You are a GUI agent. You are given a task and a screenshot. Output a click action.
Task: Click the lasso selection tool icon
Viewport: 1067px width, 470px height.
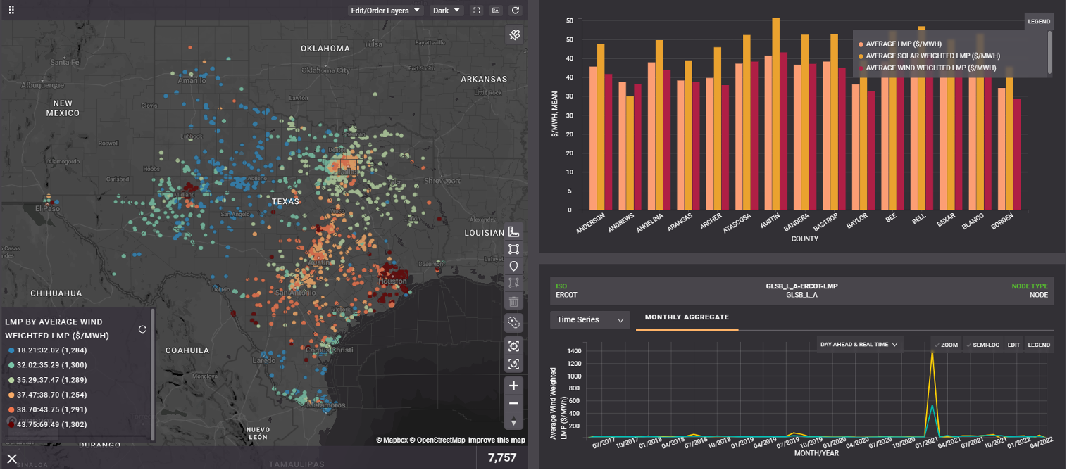pos(514,322)
